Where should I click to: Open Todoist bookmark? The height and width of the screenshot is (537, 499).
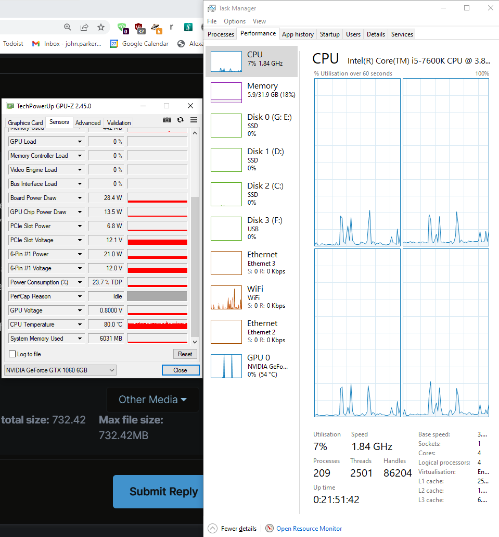[x=13, y=44]
